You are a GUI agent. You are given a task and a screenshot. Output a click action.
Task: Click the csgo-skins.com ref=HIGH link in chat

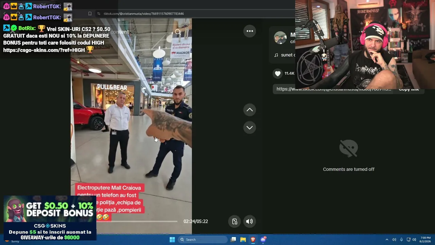click(44, 50)
